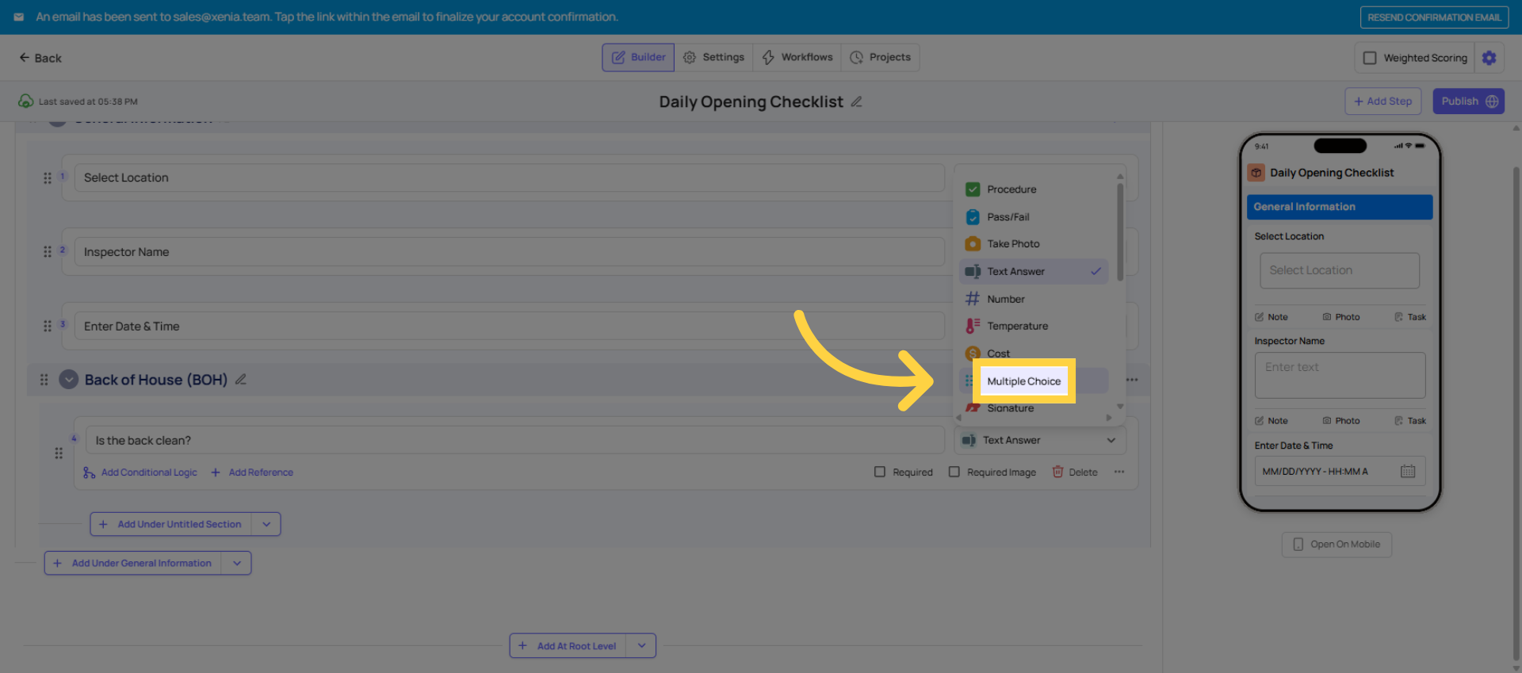The width and height of the screenshot is (1522, 673).
Task: Open the Text Answer type dropdown
Action: tap(1040, 441)
